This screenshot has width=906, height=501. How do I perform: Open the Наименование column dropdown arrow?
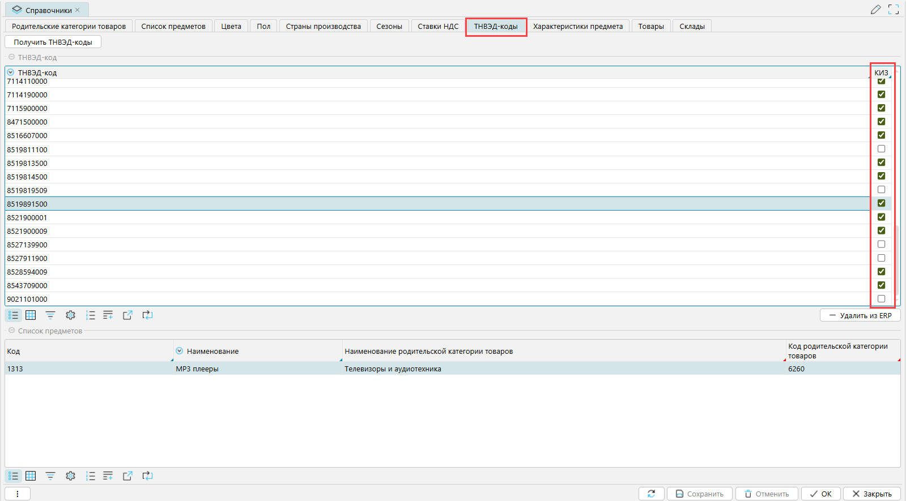(180, 351)
